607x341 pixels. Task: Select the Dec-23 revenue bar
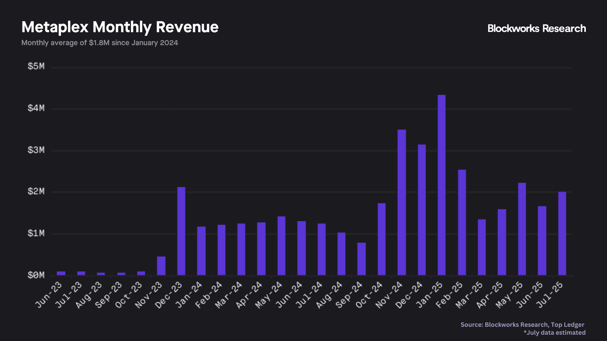point(181,231)
